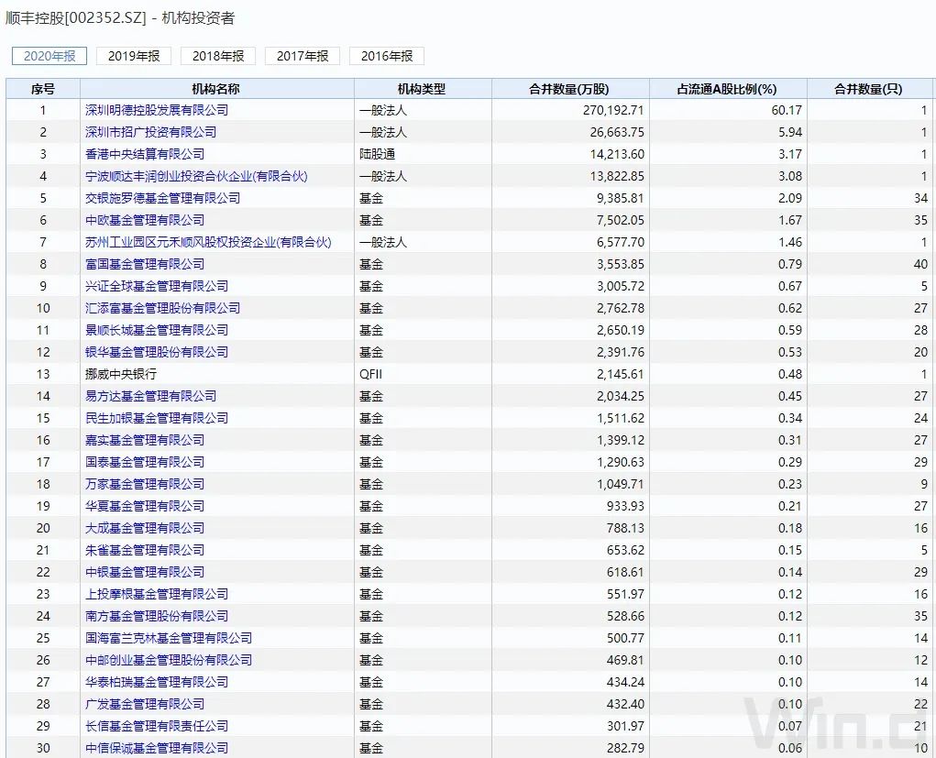
Task: Sort by 机构类型 column header
Action: coord(422,89)
